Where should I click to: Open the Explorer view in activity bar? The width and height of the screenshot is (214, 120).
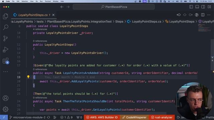point(5,16)
